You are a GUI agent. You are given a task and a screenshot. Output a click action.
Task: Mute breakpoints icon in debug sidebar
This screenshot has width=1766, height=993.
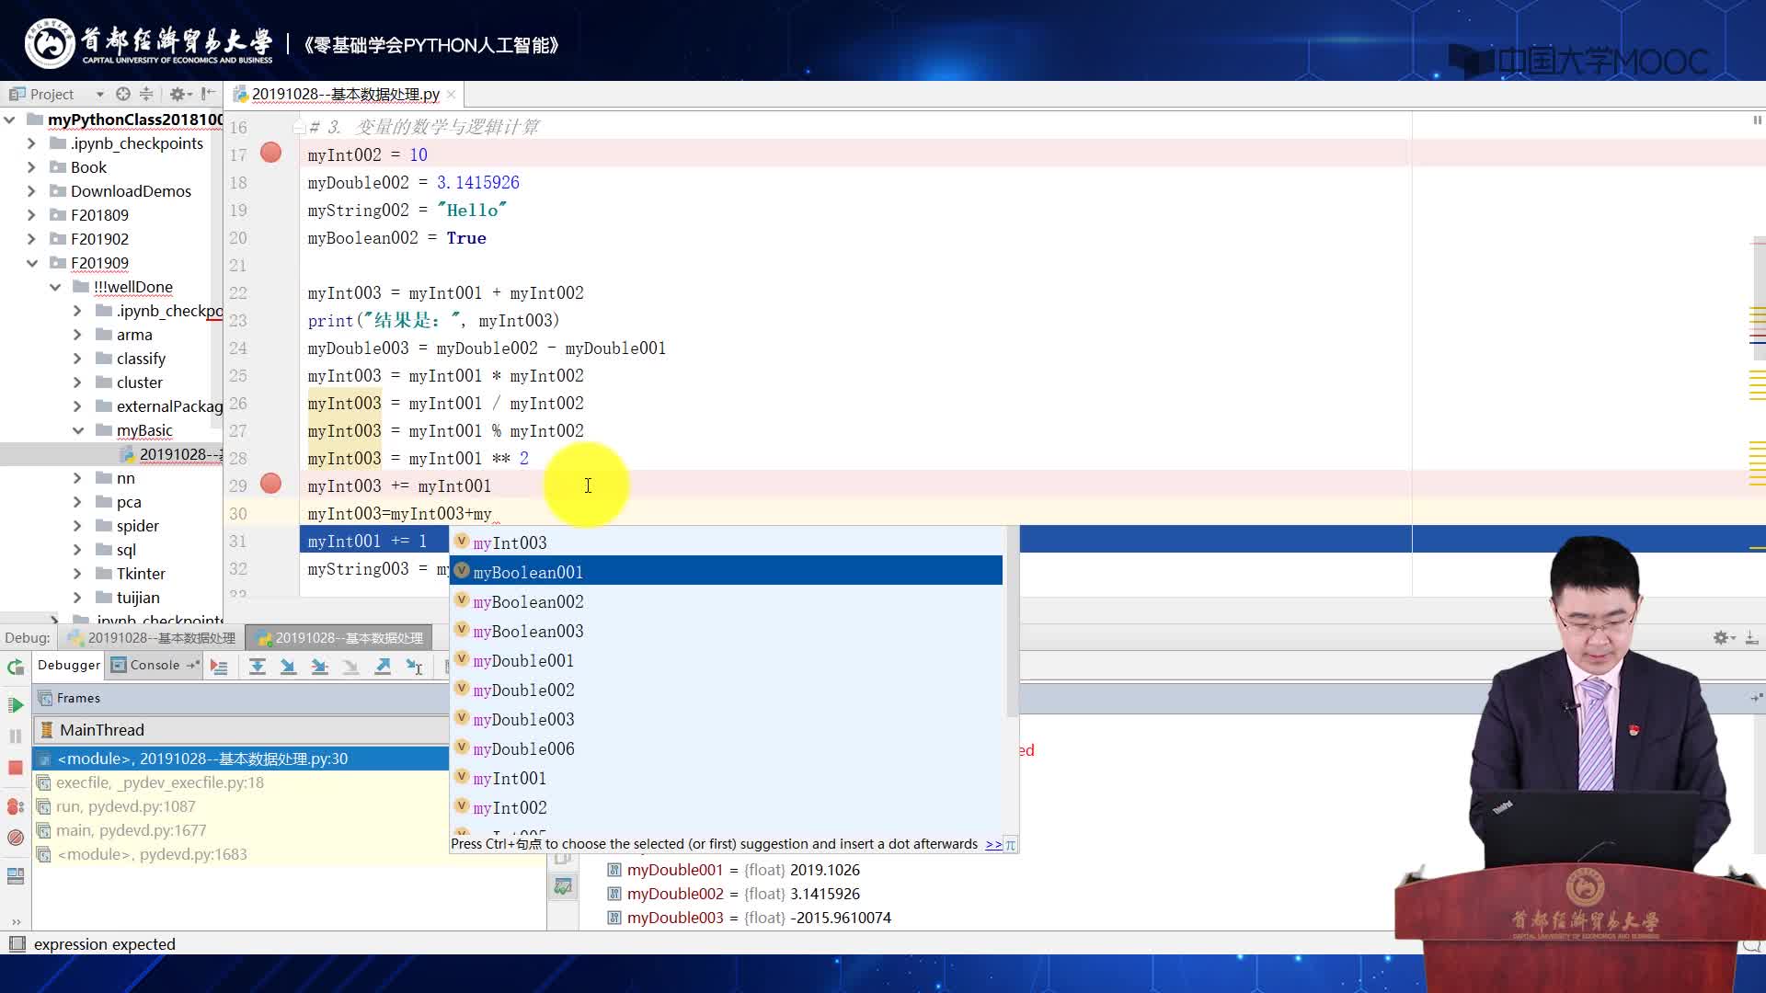pos(16,838)
